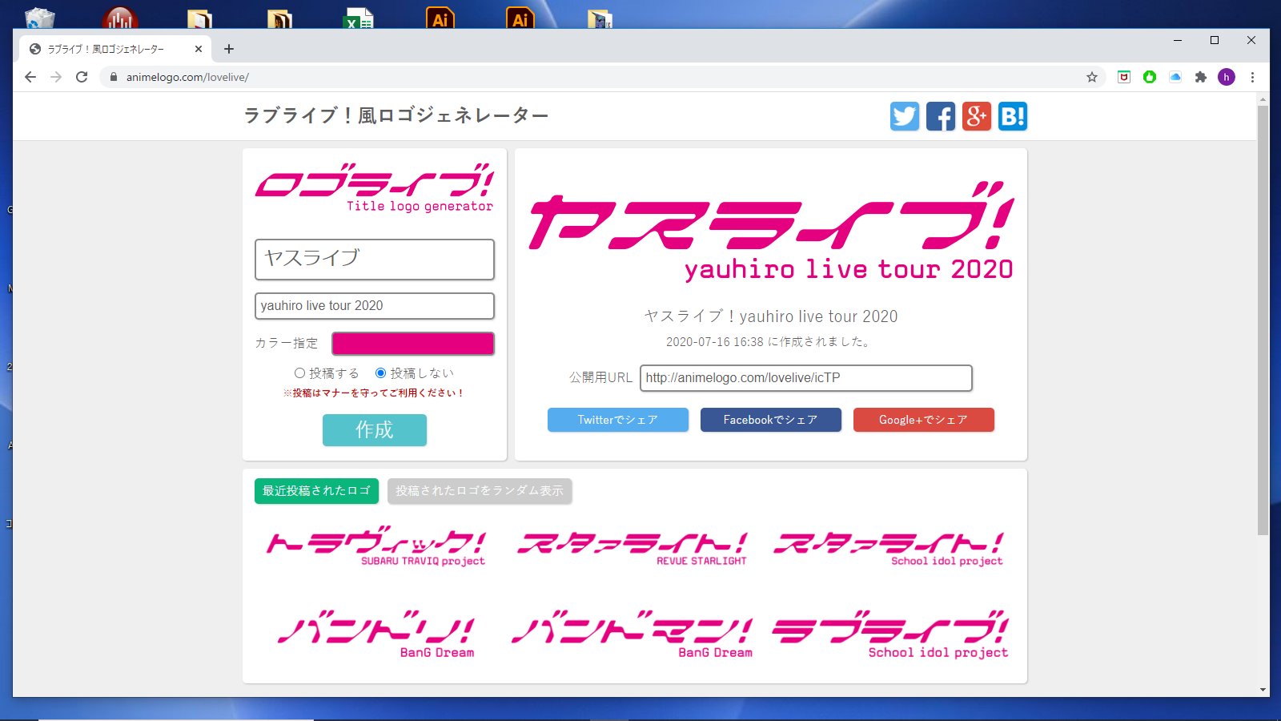Share page via the Twitter bird icon

coord(905,116)
